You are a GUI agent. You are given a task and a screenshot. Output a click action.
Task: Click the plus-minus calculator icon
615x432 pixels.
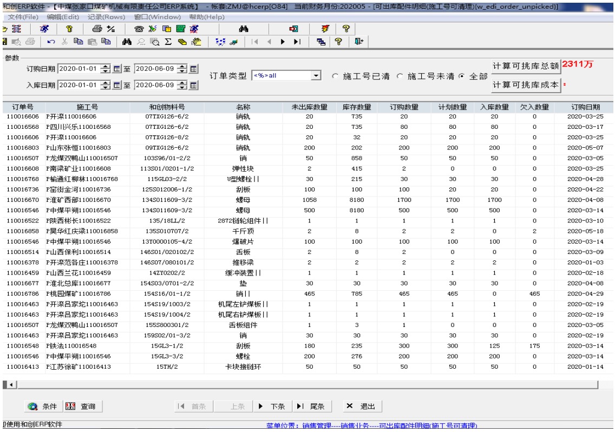[111, 29]
